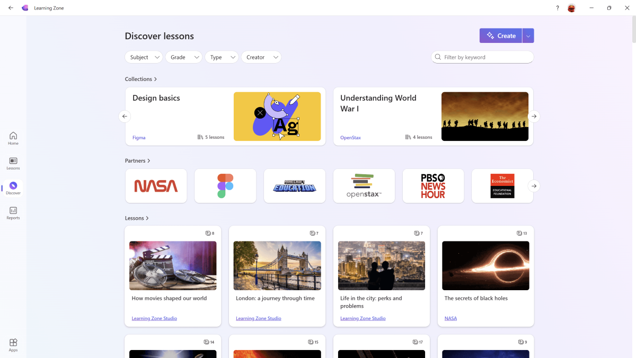This screenshot has height=358, width=636.
Task: Go back using the back arrow
Action: 11,8
